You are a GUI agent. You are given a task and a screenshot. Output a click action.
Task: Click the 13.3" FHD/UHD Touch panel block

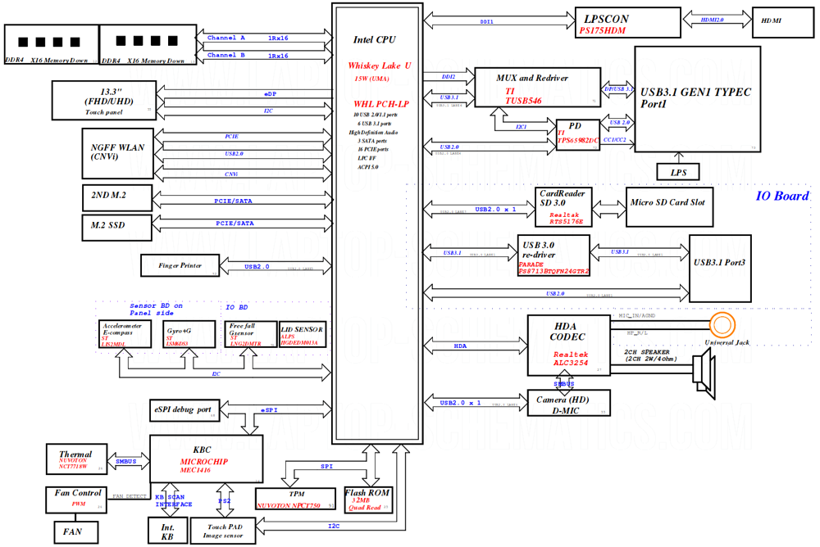[104, 100]
